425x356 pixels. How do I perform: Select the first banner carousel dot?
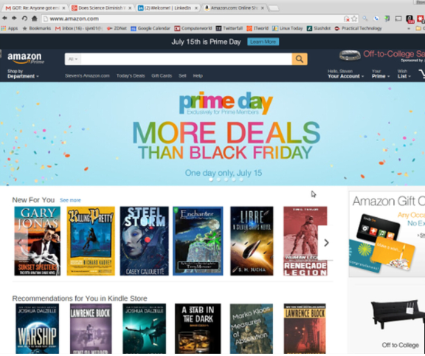211,179
